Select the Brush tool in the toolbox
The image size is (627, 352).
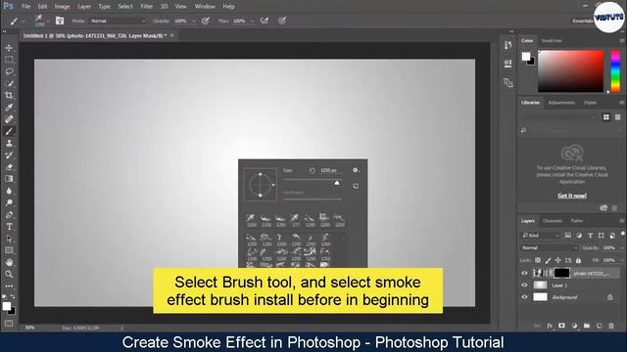9,131
